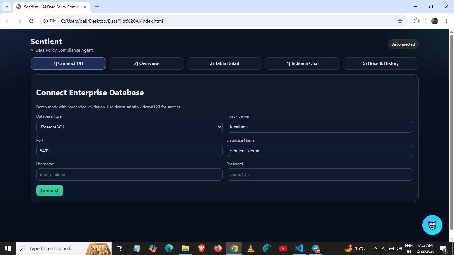The height and width of the screenshot is (255, 454).
Task: Focus the Port input field
Action: pyautogui.click(x=129, y=151)
